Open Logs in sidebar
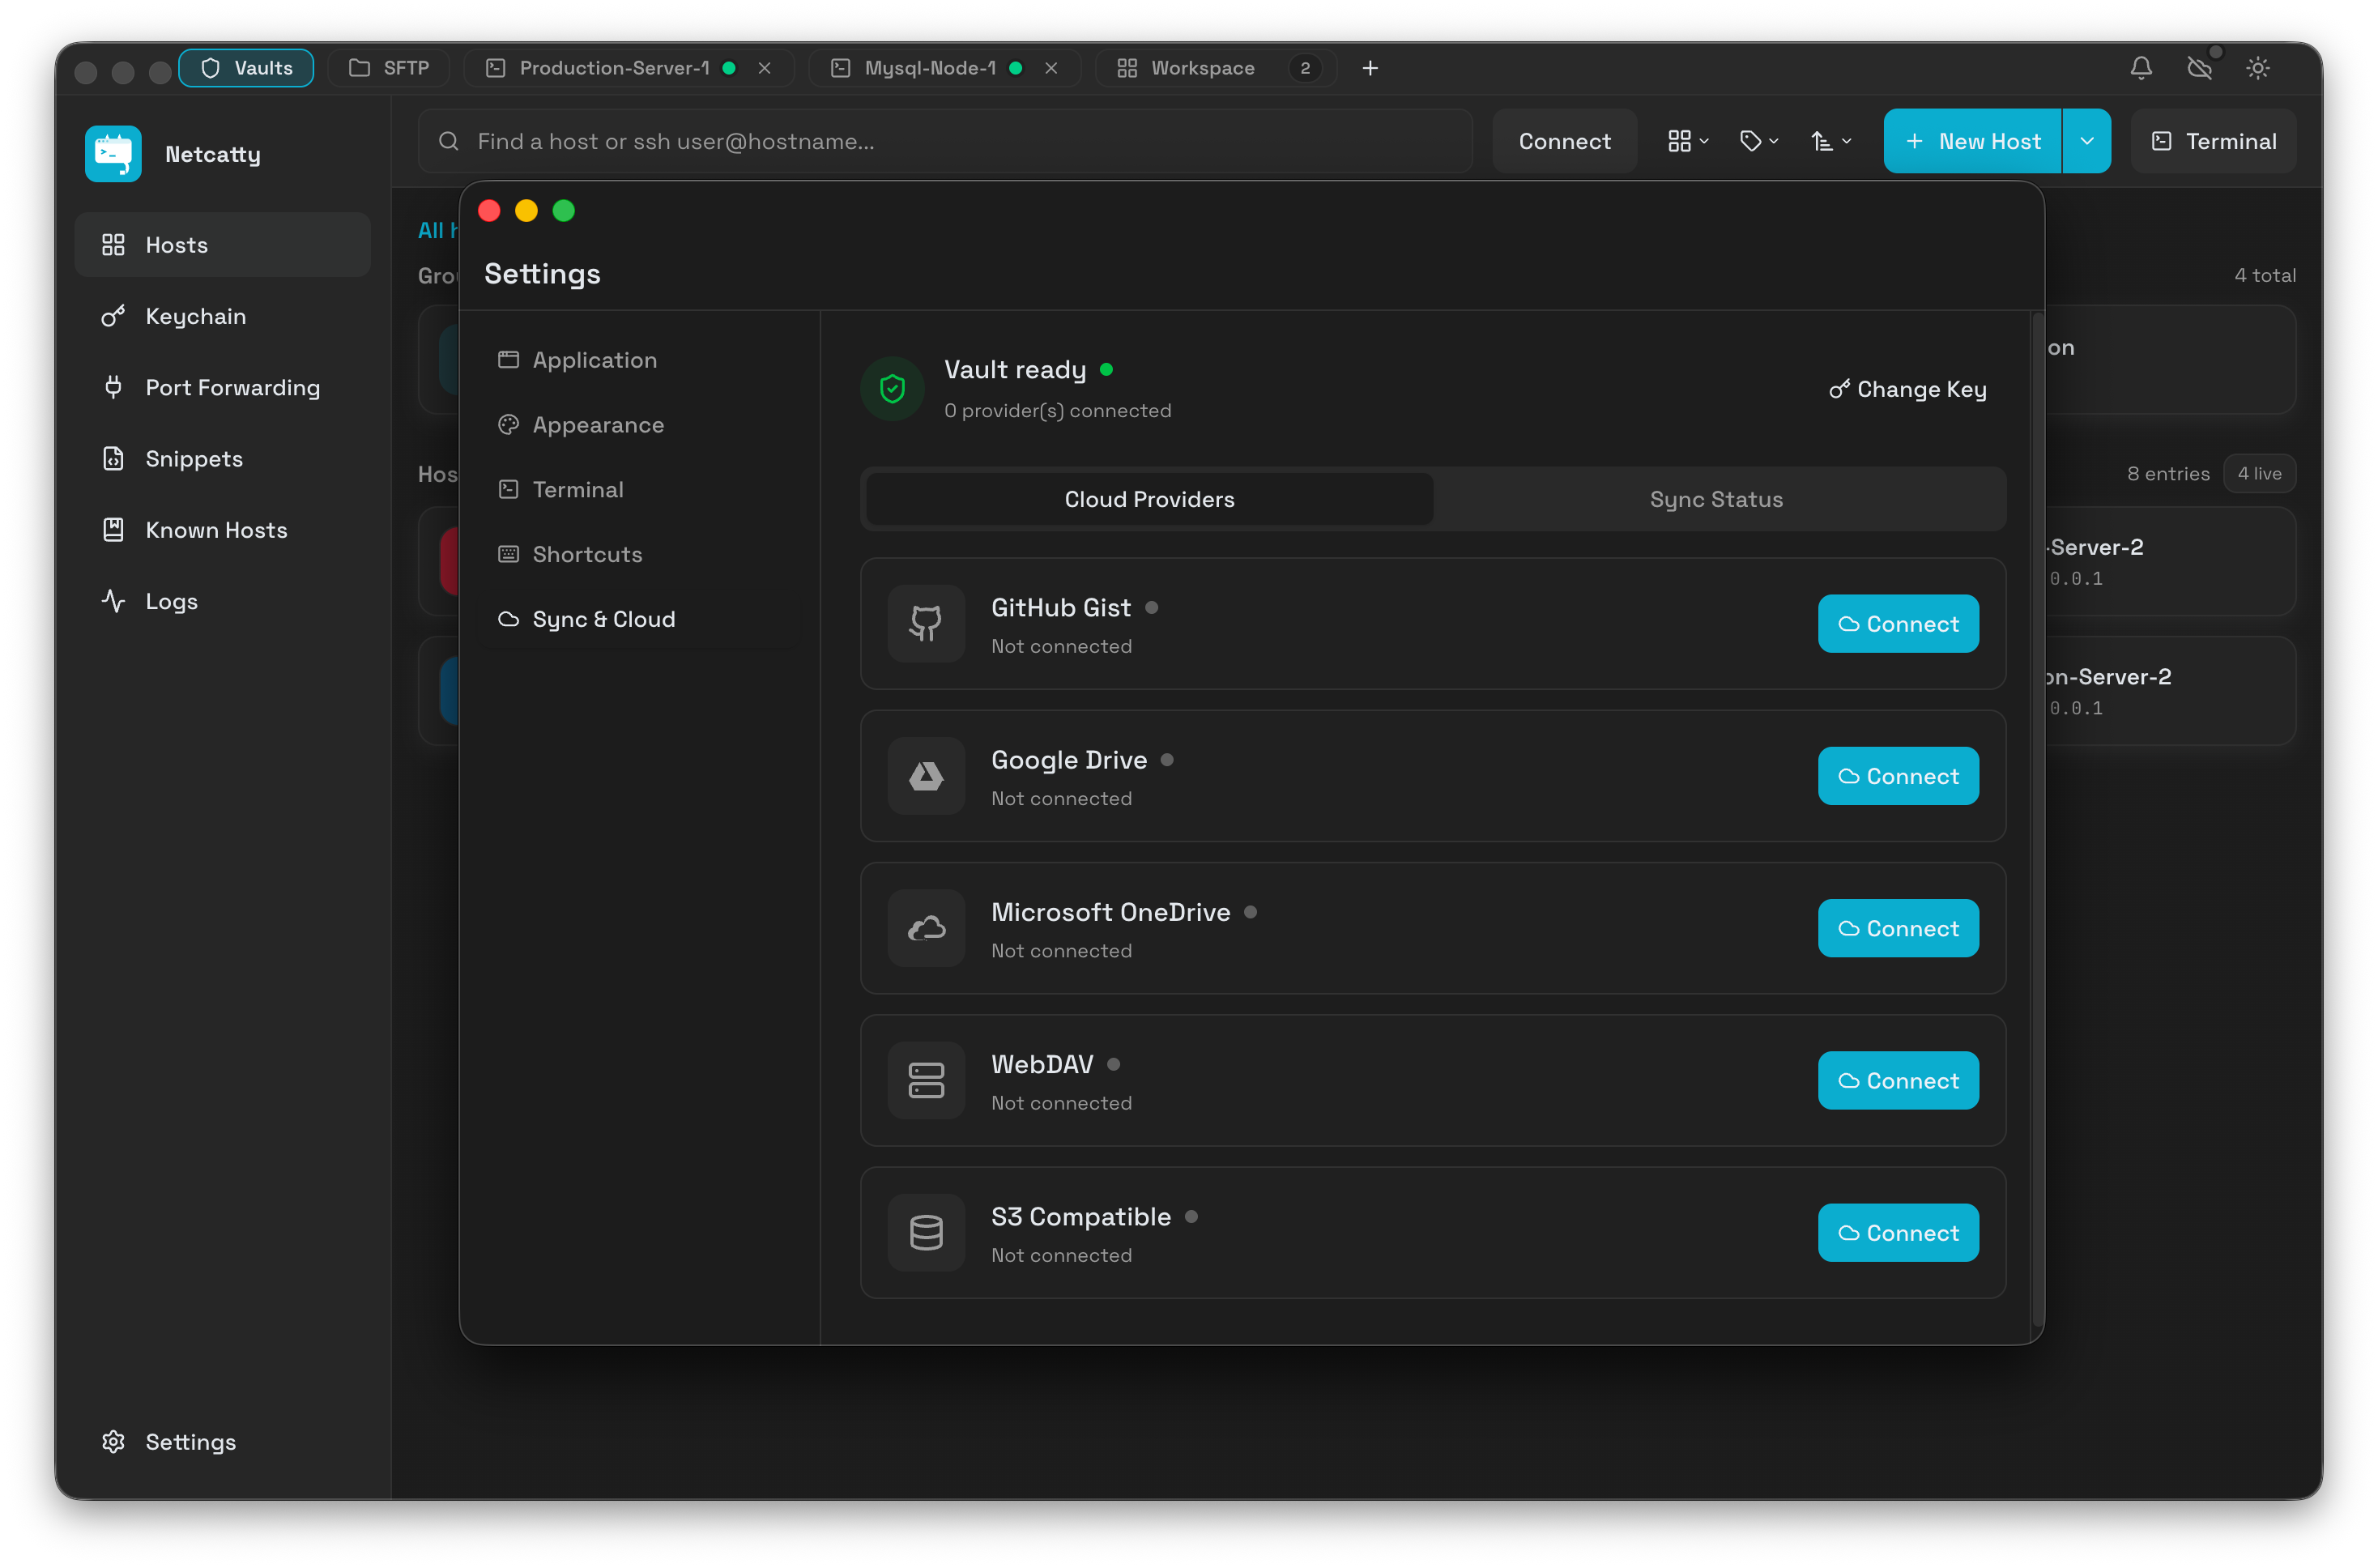 click(x=222, y=601)
